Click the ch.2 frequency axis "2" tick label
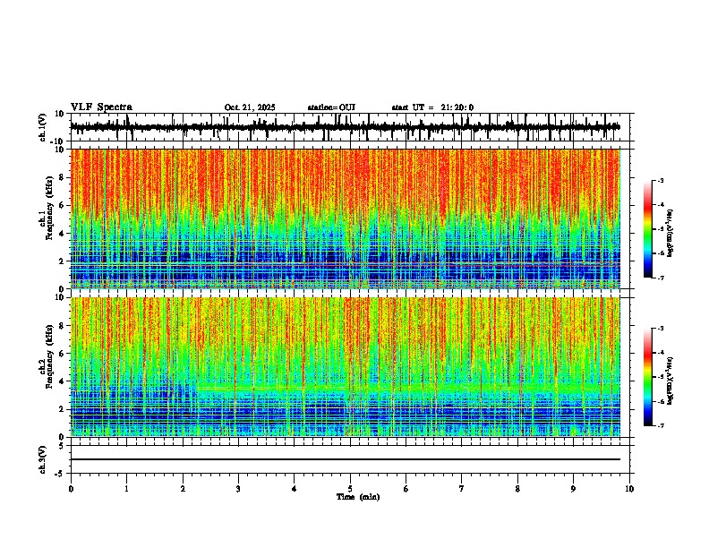 (x=62, y=409)
